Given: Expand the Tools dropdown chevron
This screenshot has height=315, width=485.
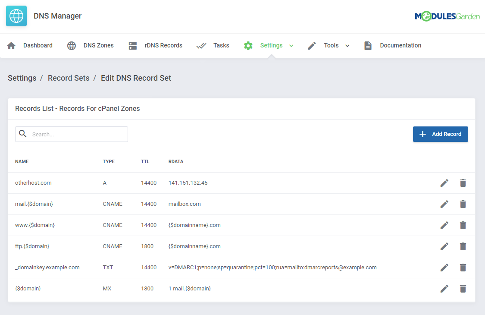Looking at the screenshot, I should coord(347,46).
